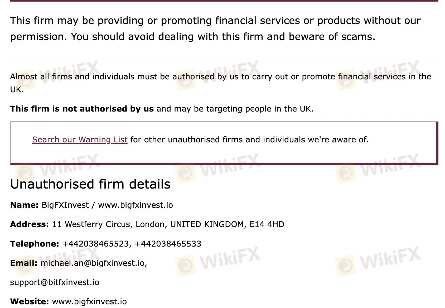The width and height of the screenshot is (445, 308).
Task: Open the Search our Warning List link
Action: coord(80,139)
